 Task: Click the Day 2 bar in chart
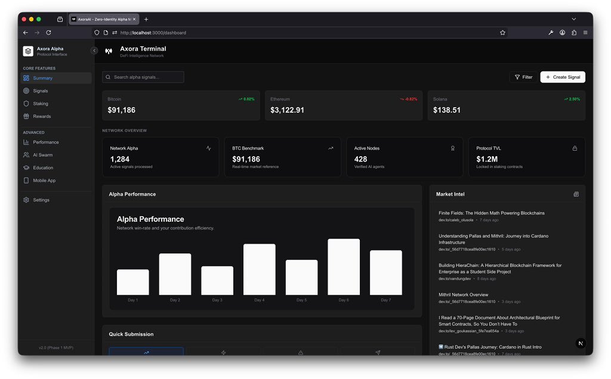point(175,274)
